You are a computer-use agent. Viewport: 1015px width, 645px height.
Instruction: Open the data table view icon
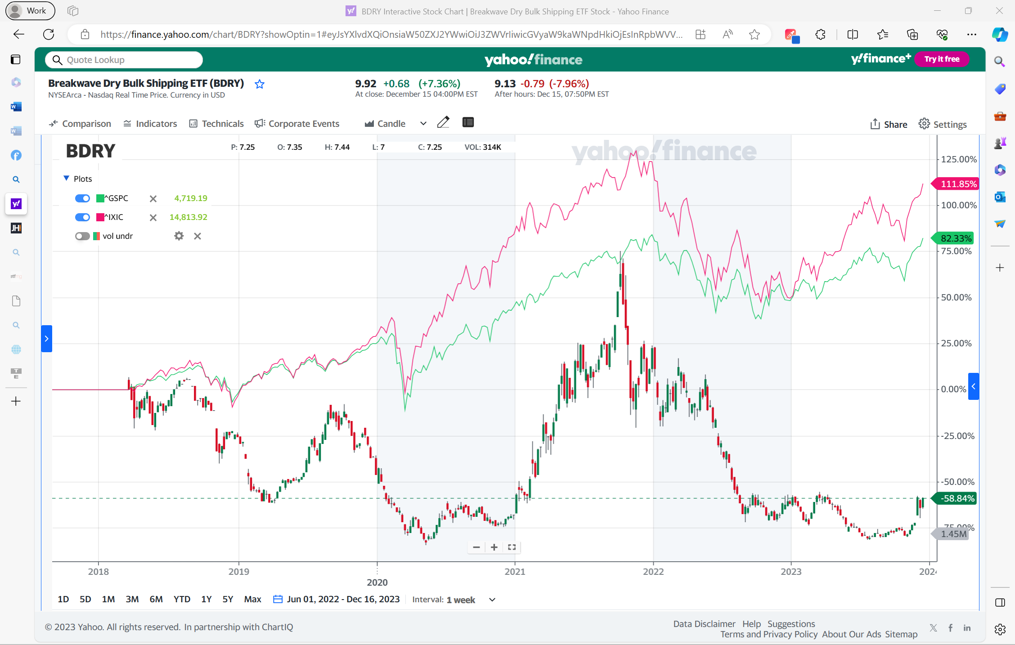tap(468, 122)
